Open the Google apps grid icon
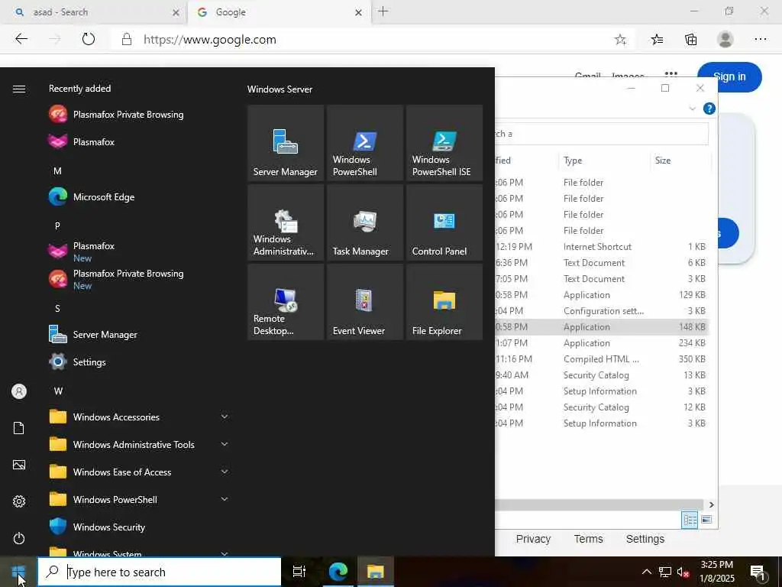The width and height of the screenshot is (782, 587). coord(671,74)
